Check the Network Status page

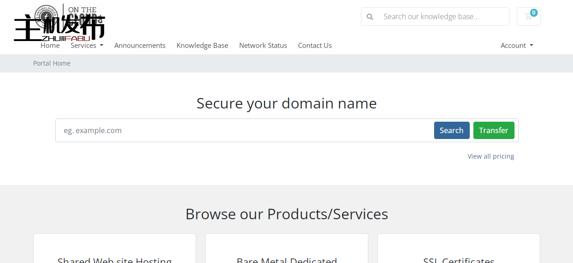coord(263,46)
